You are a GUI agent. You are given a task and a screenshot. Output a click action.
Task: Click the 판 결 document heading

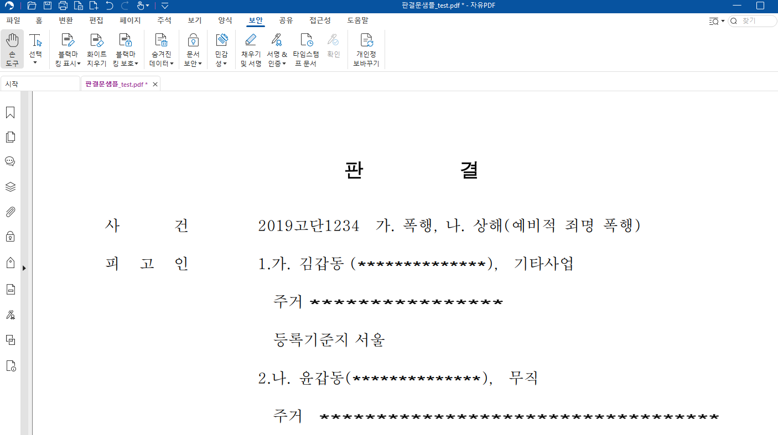pos(411,170)
